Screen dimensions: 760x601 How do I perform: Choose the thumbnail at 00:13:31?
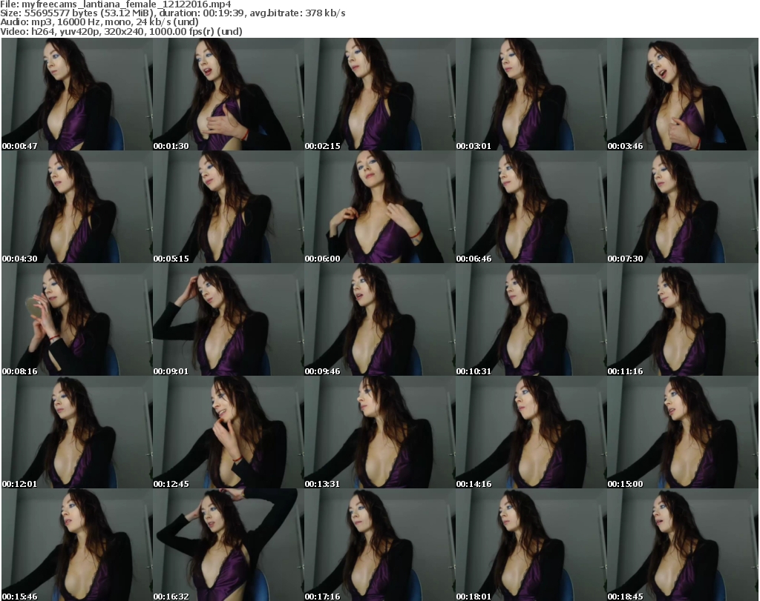(x=379, y=432)
